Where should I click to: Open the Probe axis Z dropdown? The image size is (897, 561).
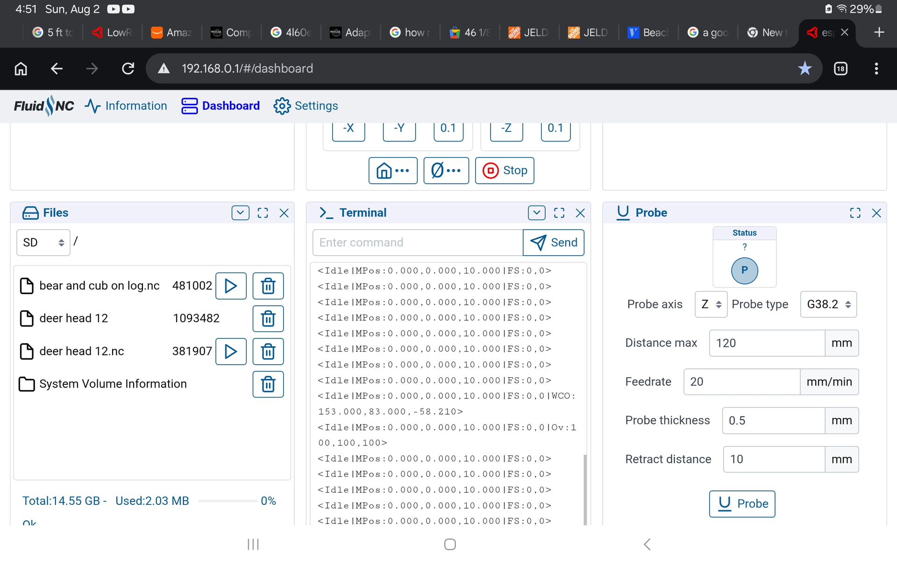click(x=711, y=304)
